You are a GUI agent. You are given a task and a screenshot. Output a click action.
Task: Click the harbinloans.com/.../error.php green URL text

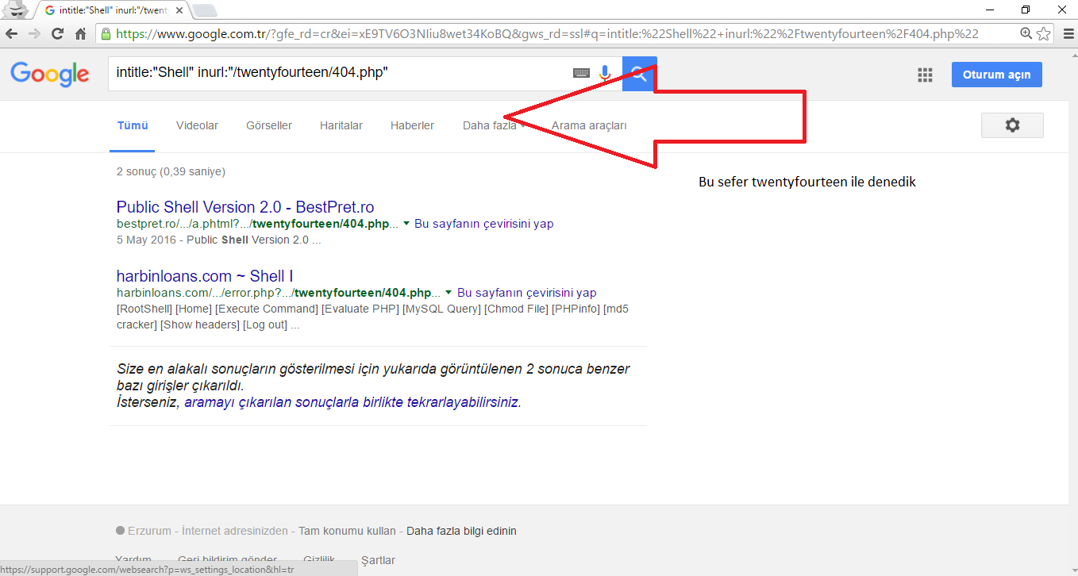pyautogui.click(x=279, y=293)
